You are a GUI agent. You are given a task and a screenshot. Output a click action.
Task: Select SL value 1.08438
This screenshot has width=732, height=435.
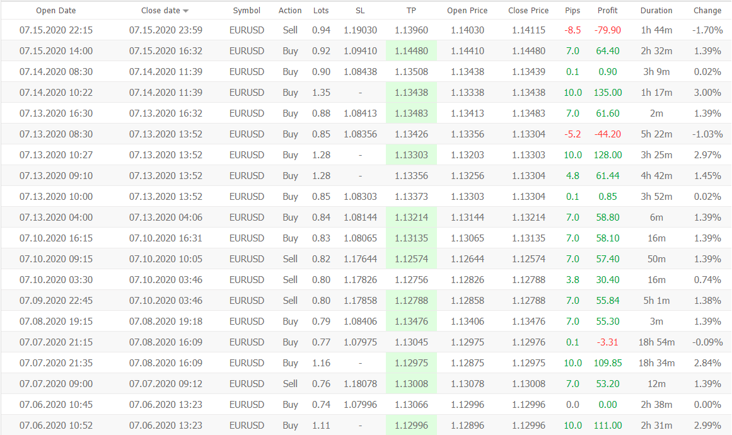point(360,71)
